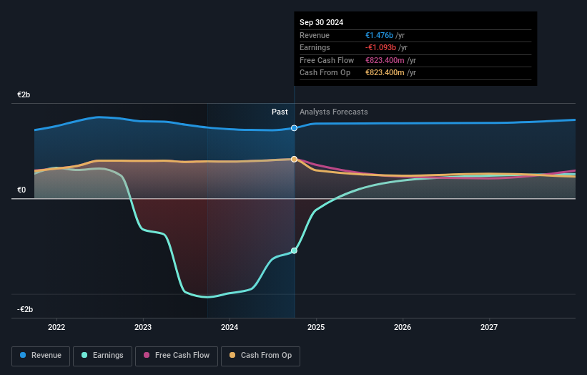587x375 pixels.
Task: Toggle the Cash From Op legend series
Action: pos(260,356)
